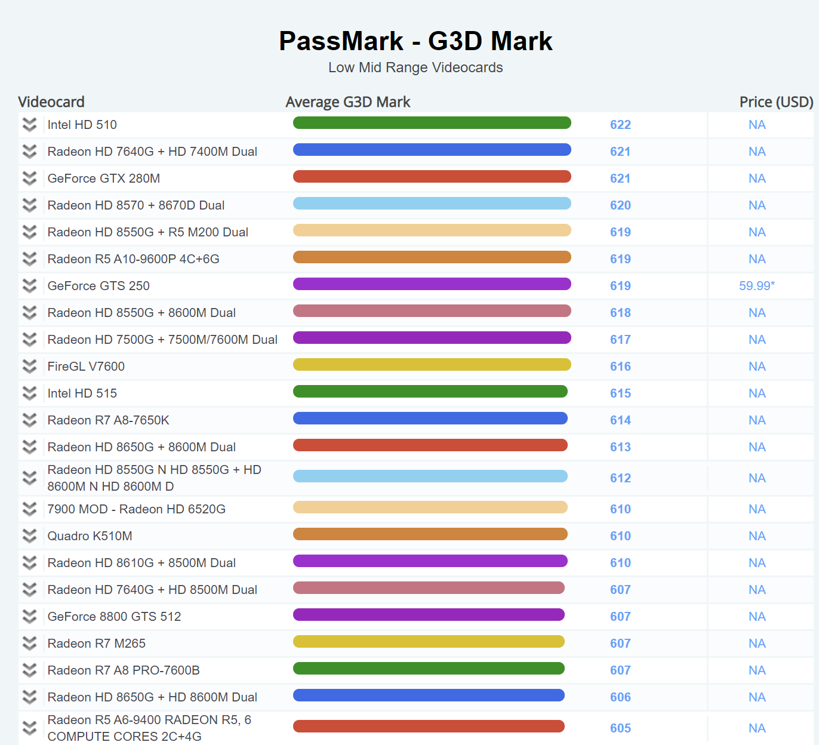Screen dimensions: 819x745
Task: Open the 7900 MOD - Radeon HD 6520G link
Action: pyautogui.click(x=136, y=509)
